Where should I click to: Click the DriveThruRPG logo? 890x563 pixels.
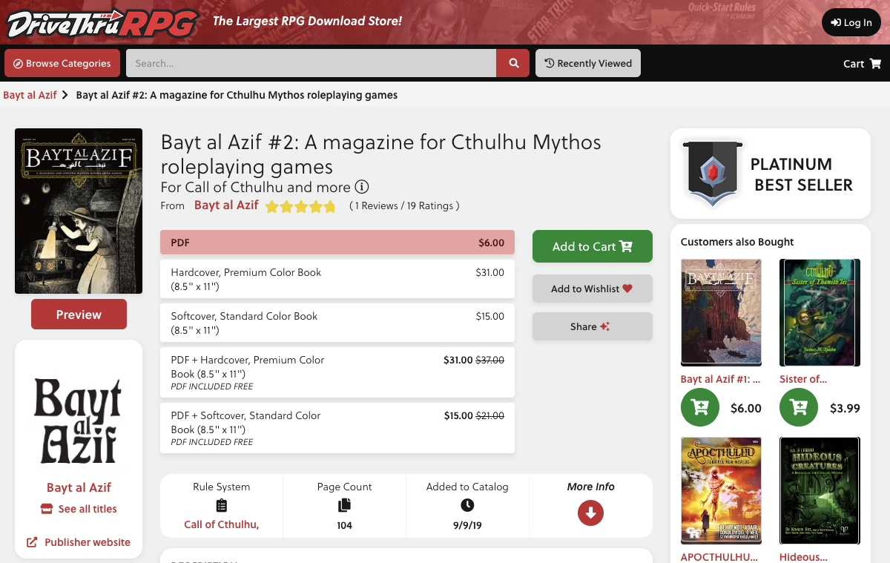coord(102,22)
